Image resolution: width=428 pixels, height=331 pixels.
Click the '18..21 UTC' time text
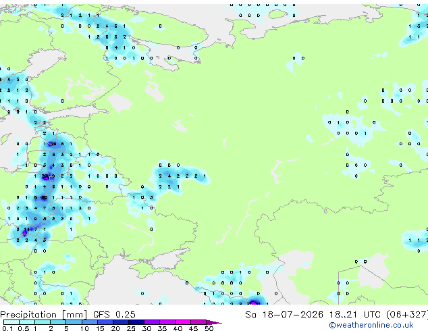click(x=355, y=315)
